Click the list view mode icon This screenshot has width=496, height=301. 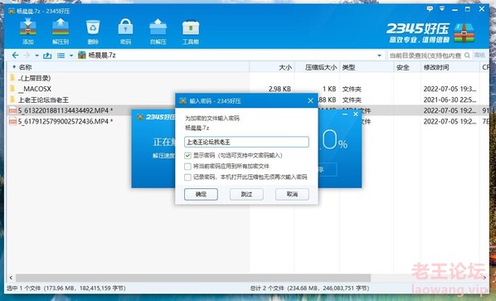point(61,56)
